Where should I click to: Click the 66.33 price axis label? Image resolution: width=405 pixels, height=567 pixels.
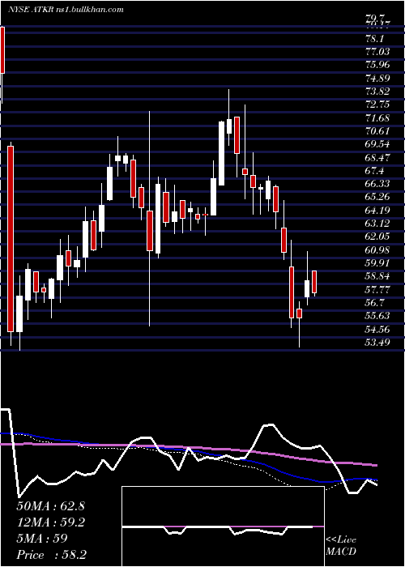click(378, 184)
